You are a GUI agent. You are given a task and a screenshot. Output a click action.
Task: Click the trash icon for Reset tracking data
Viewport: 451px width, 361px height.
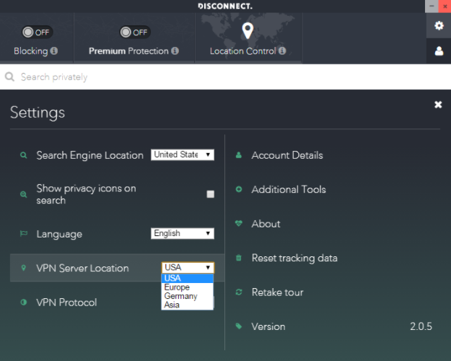pyautogui.click(x=238, y=258)
